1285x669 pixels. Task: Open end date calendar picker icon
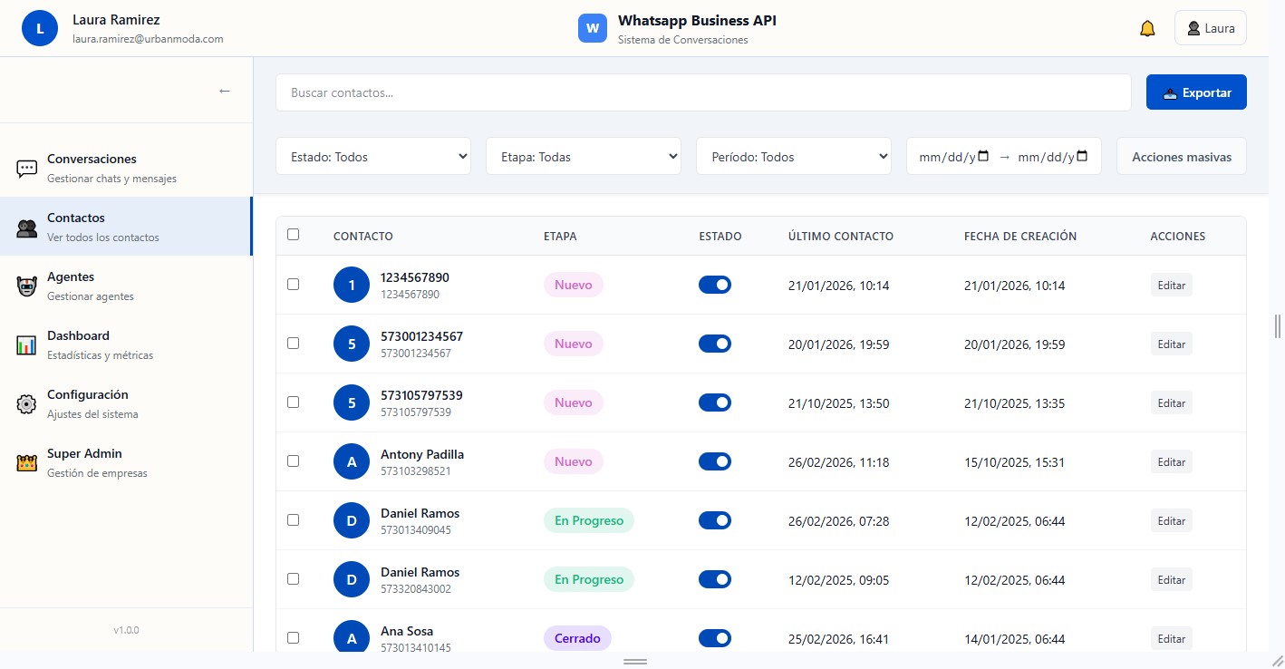coord(1082,156)
